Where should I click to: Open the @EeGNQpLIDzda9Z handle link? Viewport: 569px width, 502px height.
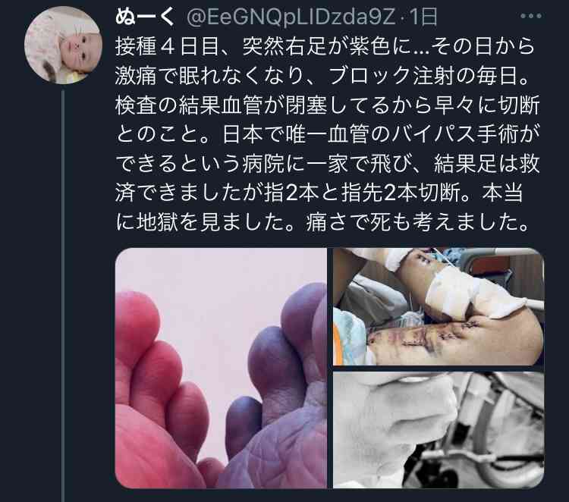coord(291,17)
